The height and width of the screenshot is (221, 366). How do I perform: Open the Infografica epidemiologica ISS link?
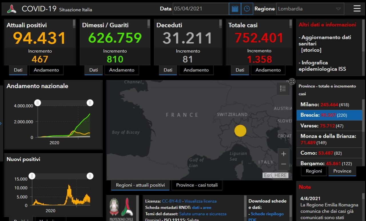[x=322, y=66]
